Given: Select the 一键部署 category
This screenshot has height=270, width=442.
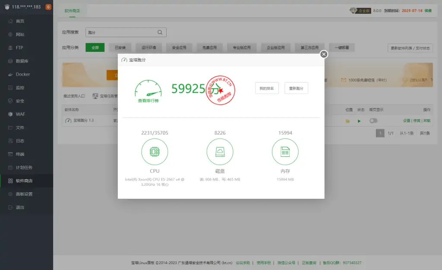Looking at the screenshot, I should 342,48.
